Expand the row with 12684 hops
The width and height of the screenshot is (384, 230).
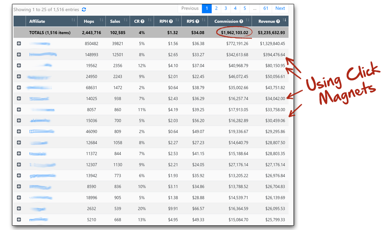19,143
